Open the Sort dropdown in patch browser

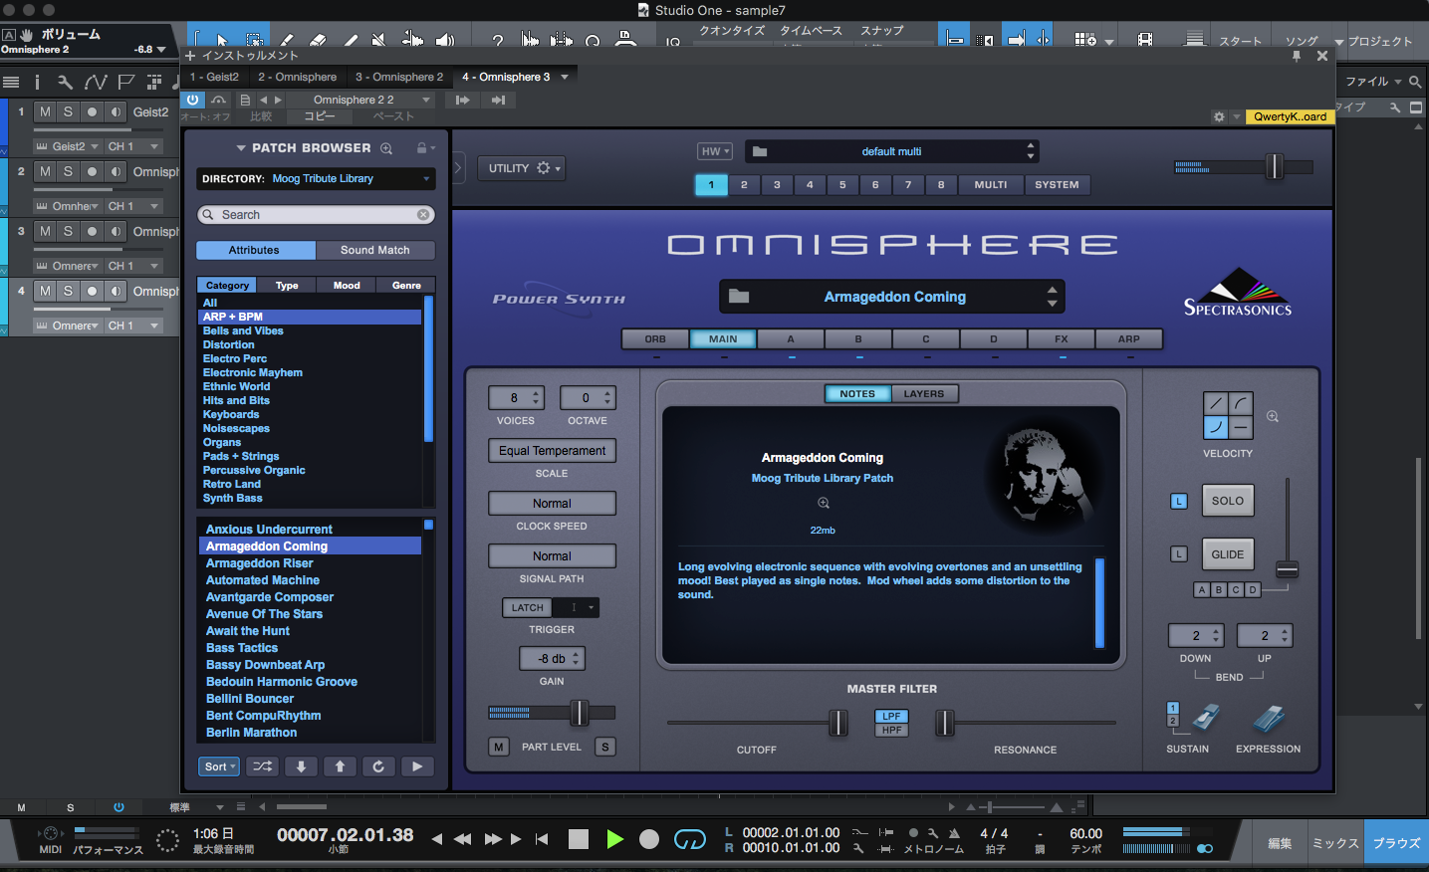pos(219,766)
